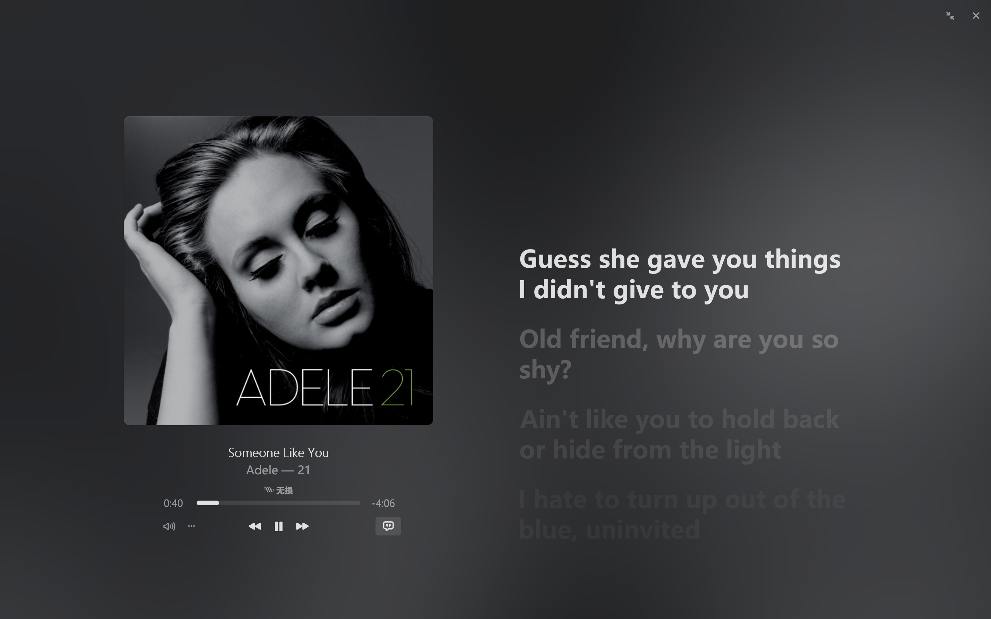991x619 pixels.
Task: Skip to the next track
Action: tap(302, 526)
